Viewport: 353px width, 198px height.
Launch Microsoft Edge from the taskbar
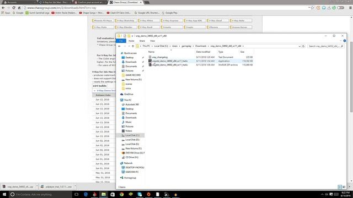point(85,194)
